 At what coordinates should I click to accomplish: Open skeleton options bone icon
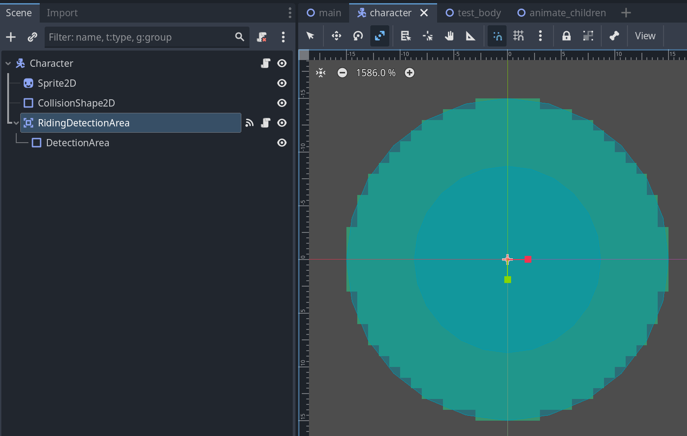pos(614,36)
